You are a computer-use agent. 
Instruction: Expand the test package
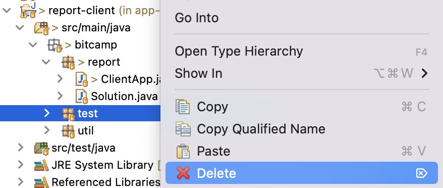tap(46, 113)
